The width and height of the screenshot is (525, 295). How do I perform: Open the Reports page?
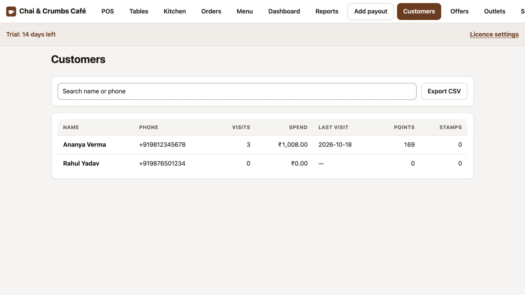tap(327, 11)
